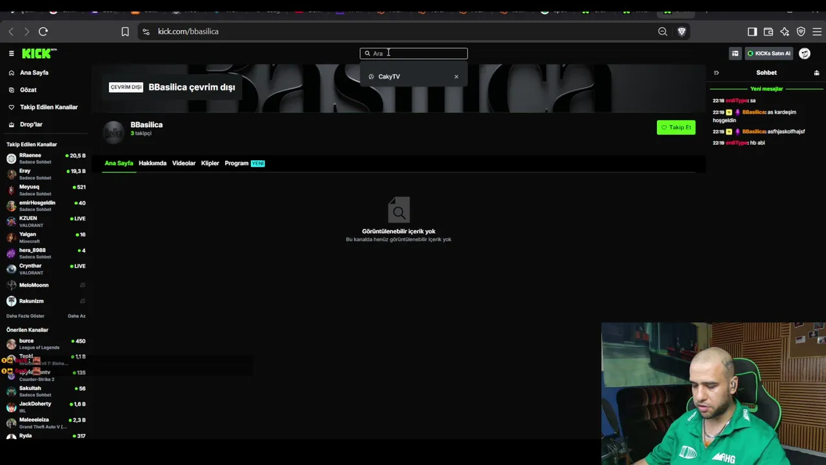Open Leo AI sparkle icon
Viewport: 826px width, 465px height.
click(785, 32)
